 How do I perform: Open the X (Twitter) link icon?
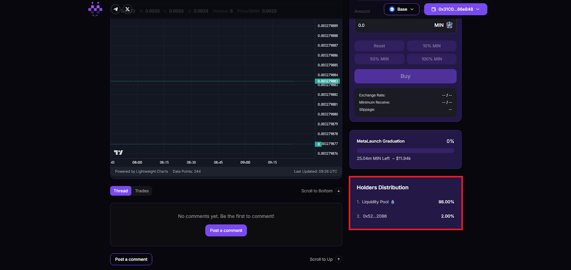coord(127,9)
